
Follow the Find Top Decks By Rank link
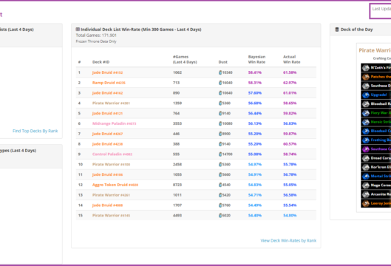(x=35, y=131)
